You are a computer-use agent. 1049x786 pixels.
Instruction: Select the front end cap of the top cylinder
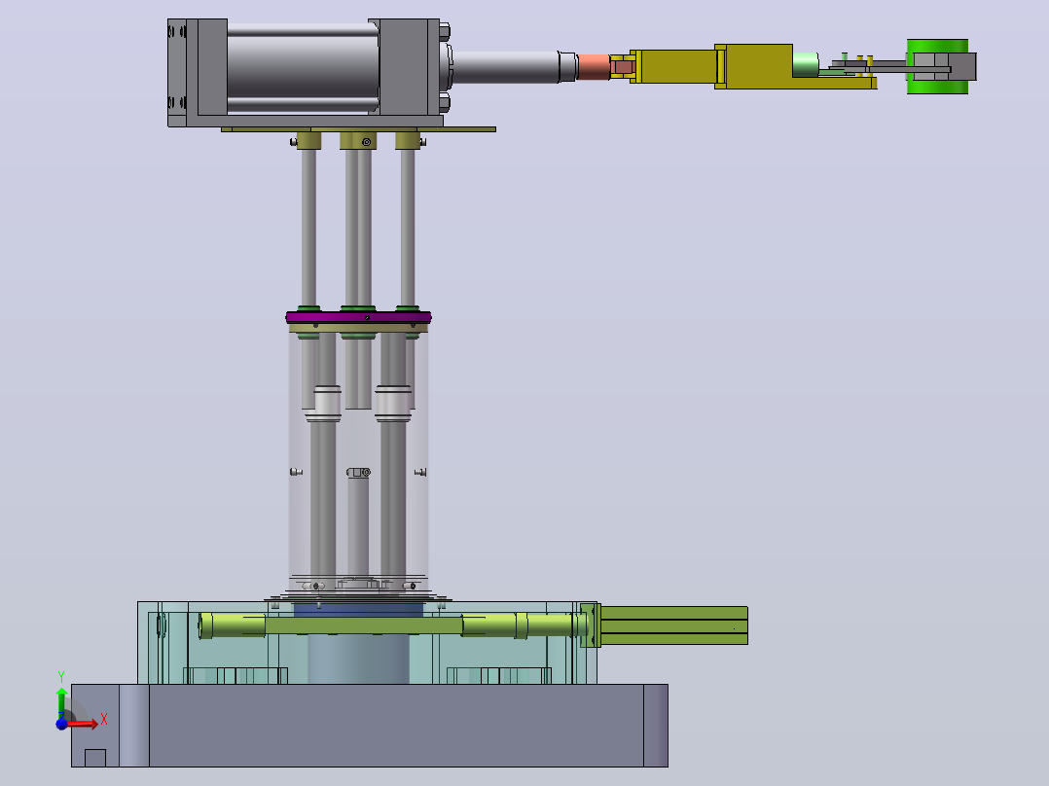coord(404,67)
